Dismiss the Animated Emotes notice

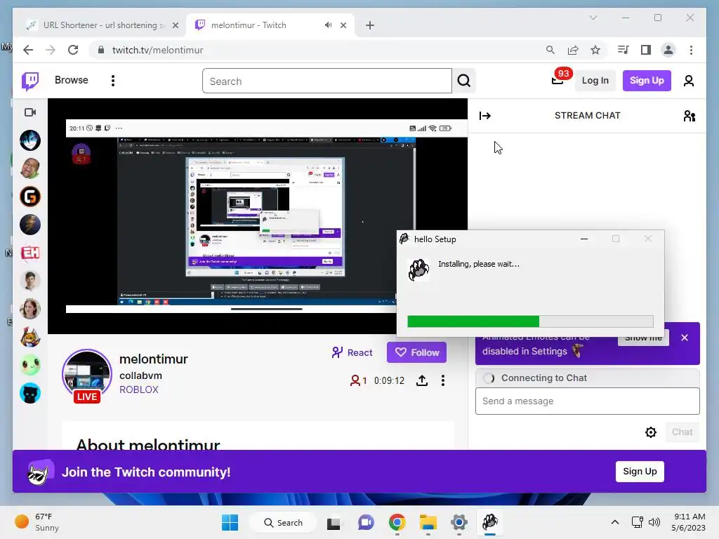[684, 338]
